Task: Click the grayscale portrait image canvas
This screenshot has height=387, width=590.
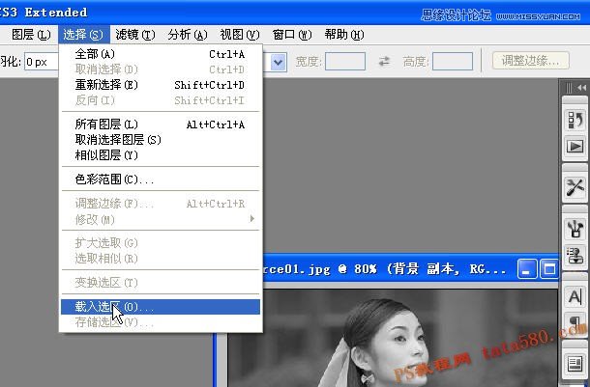Action: [392, 338]
